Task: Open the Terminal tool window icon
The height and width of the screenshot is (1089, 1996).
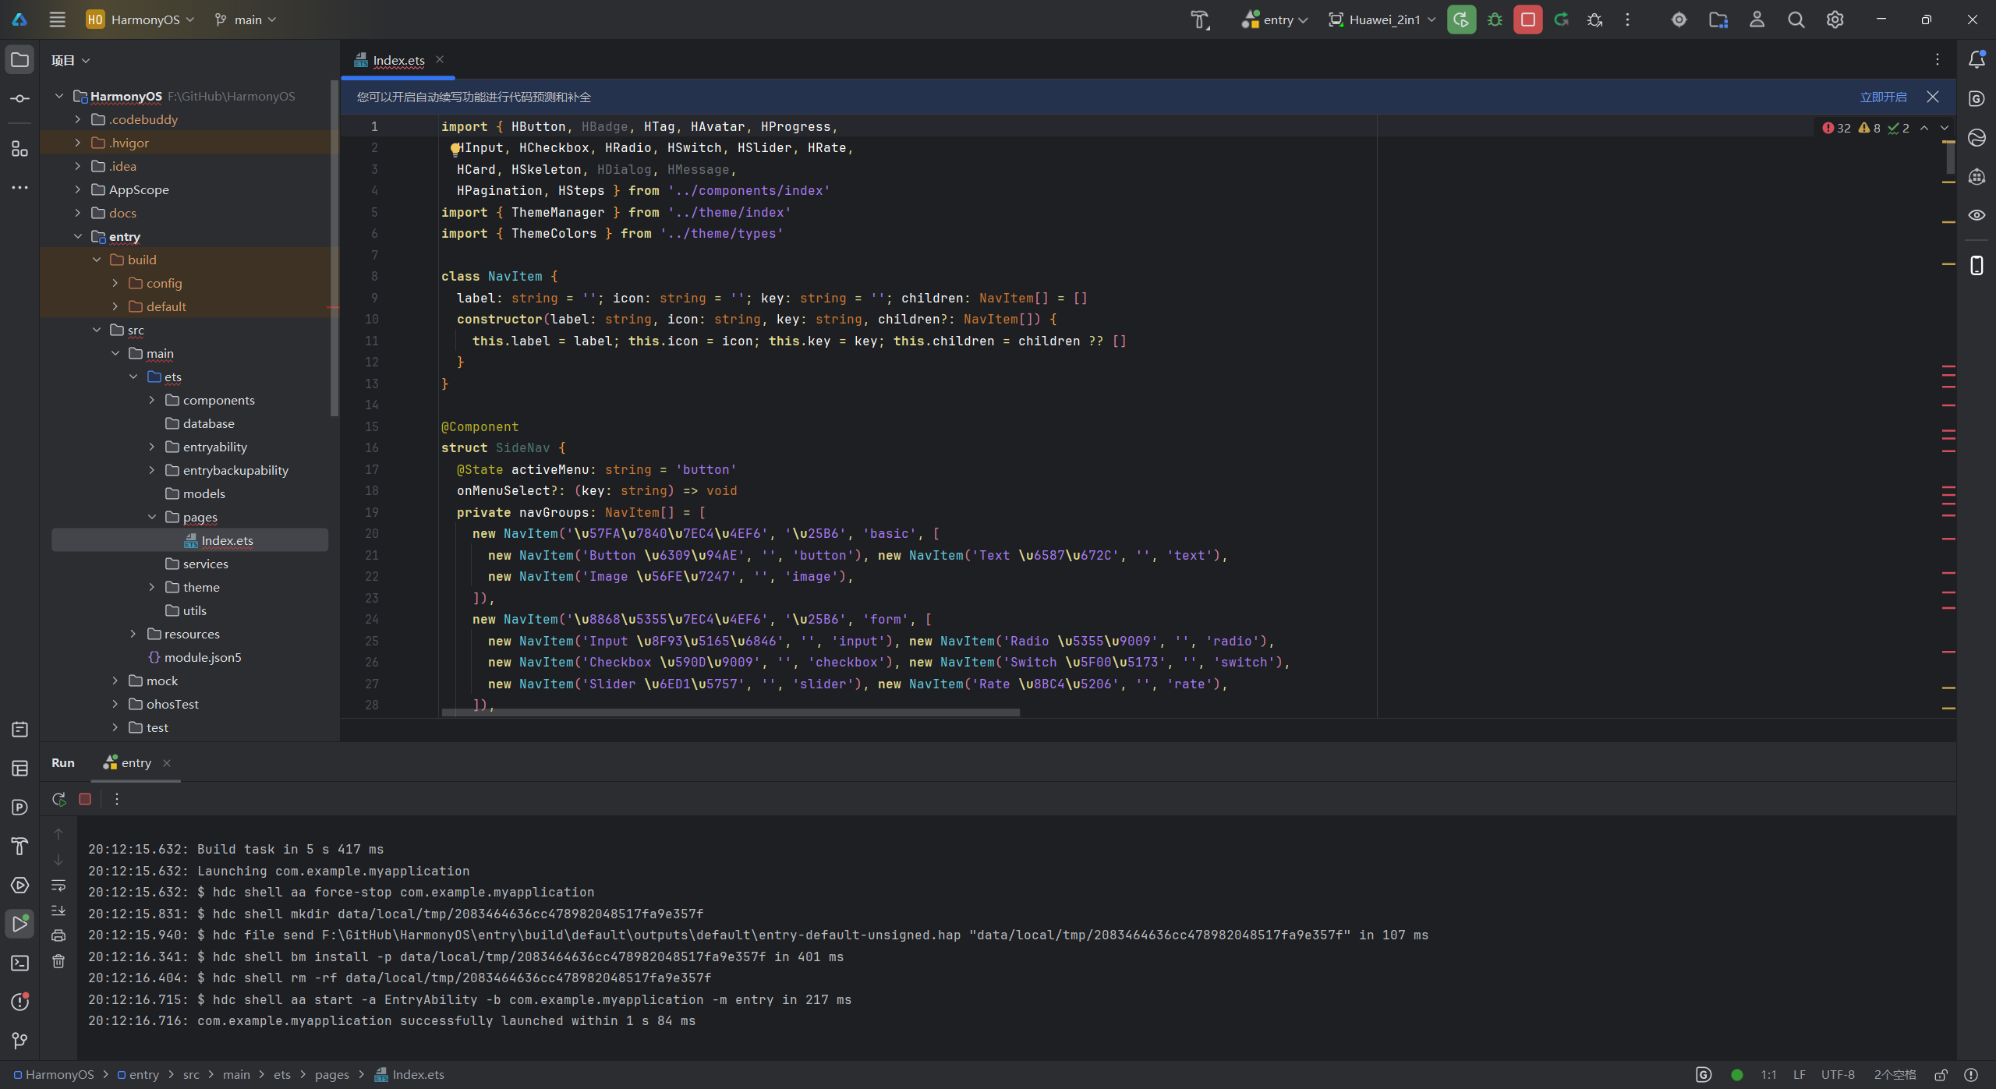Action: pyautogui.click(x=20, y=963)
